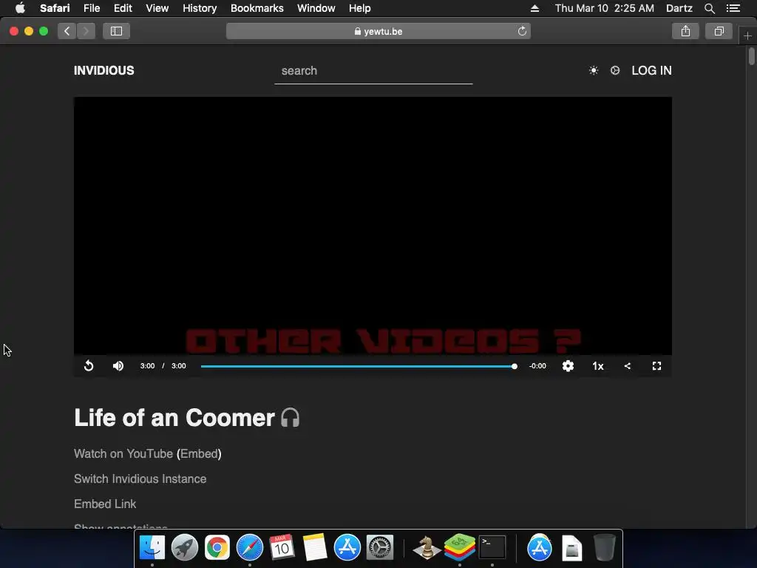Open the App Store icon next to Terminal
757x568 pixels.
click(x=539, y=548)
